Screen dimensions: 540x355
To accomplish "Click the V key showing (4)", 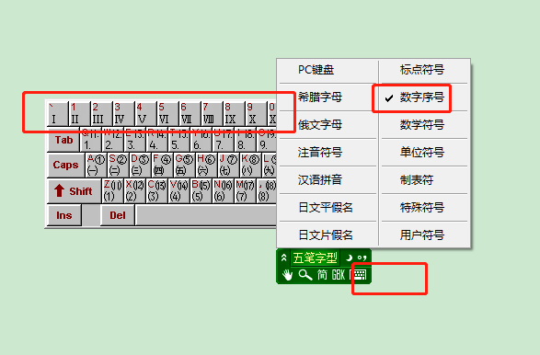I will coord(178,190).
